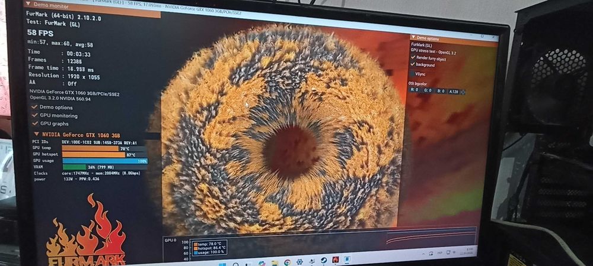The image size is (593, 266).
Task: Click the VRAM 26% usage bar
Action: coord(104,167)
